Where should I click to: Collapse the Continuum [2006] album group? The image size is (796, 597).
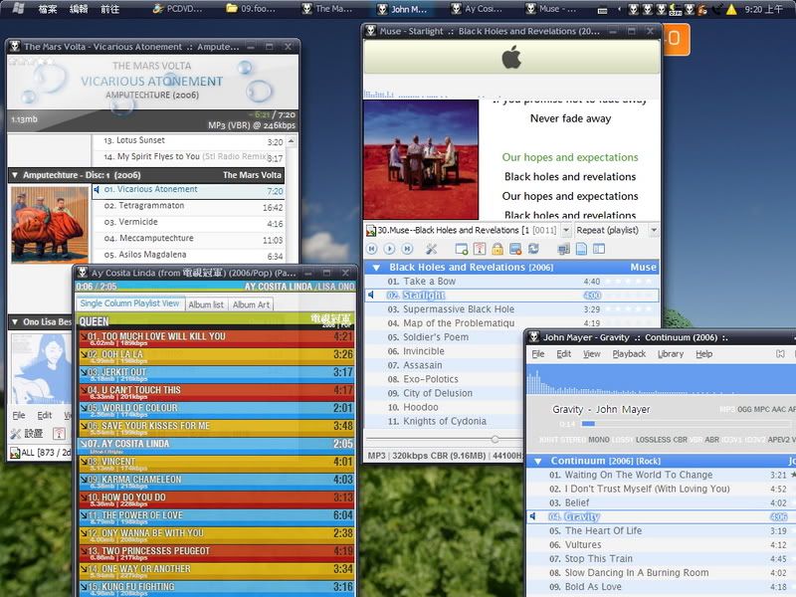(x=538, y=461)
